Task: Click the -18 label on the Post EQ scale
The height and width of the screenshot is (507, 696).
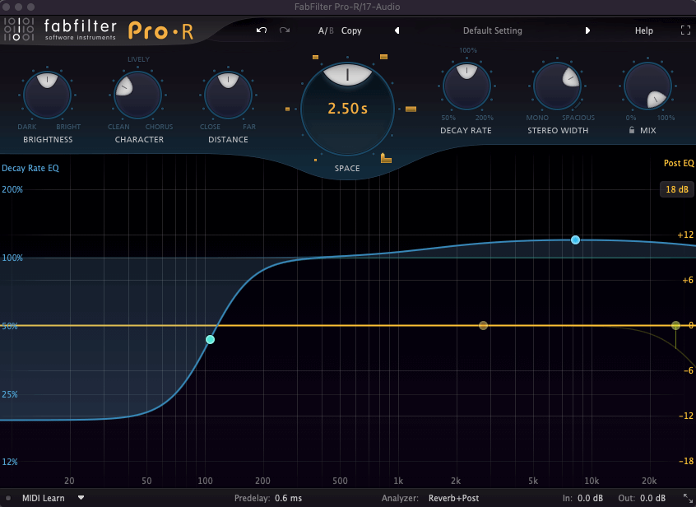Action: point(686,461)
